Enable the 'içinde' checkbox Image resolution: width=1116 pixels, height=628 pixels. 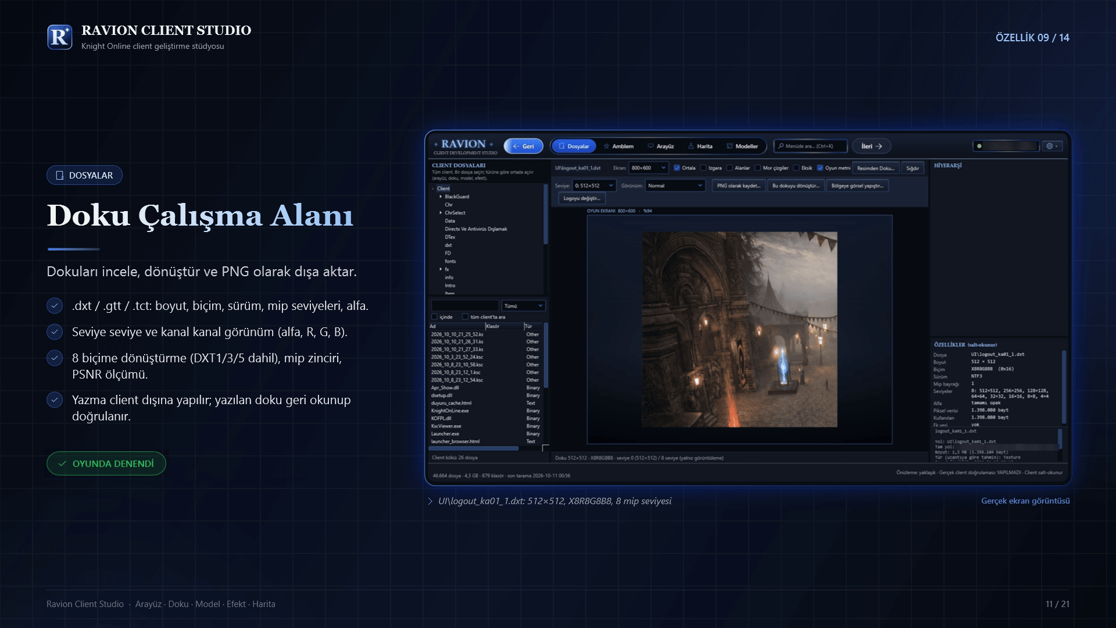434,317
